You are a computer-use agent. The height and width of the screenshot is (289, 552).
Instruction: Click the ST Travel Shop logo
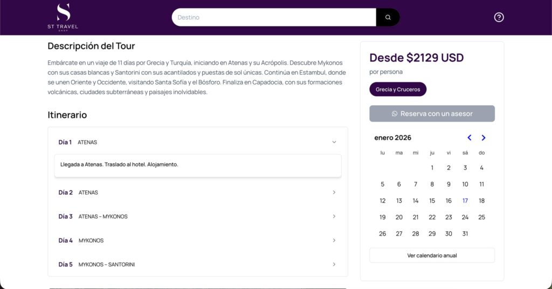pos(63,17)
